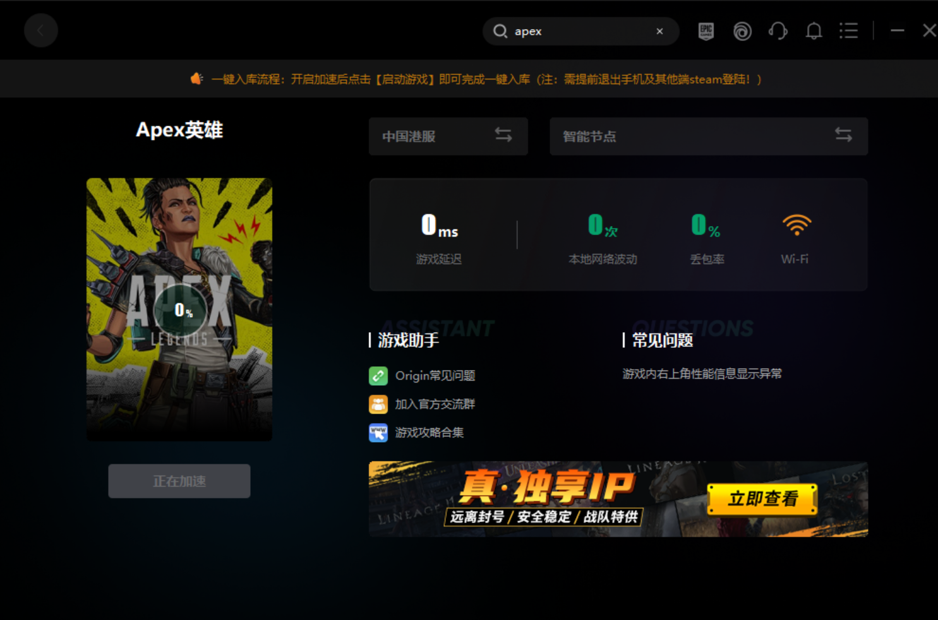This screenshot has height=620, width=938.
Task: Click swap arrows beside 中国港服
Action: [503, 135]
